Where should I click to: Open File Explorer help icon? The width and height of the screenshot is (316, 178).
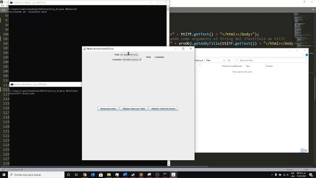pyautogui.click(x=307, y=55)
